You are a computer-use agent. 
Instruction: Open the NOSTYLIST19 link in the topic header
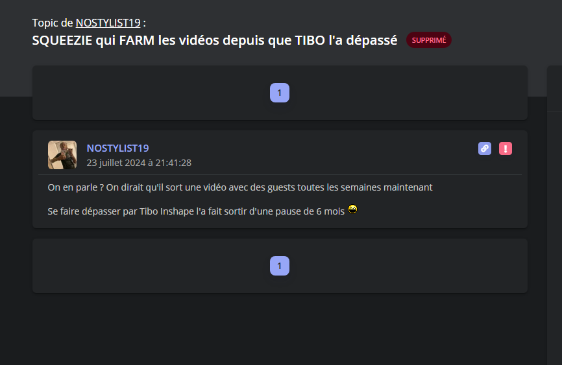pos(108,23)
